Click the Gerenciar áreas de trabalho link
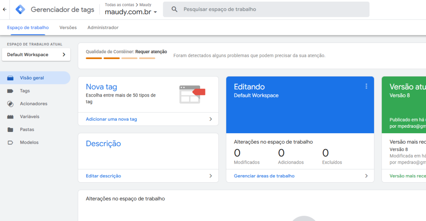 click(x=264, y=176)
